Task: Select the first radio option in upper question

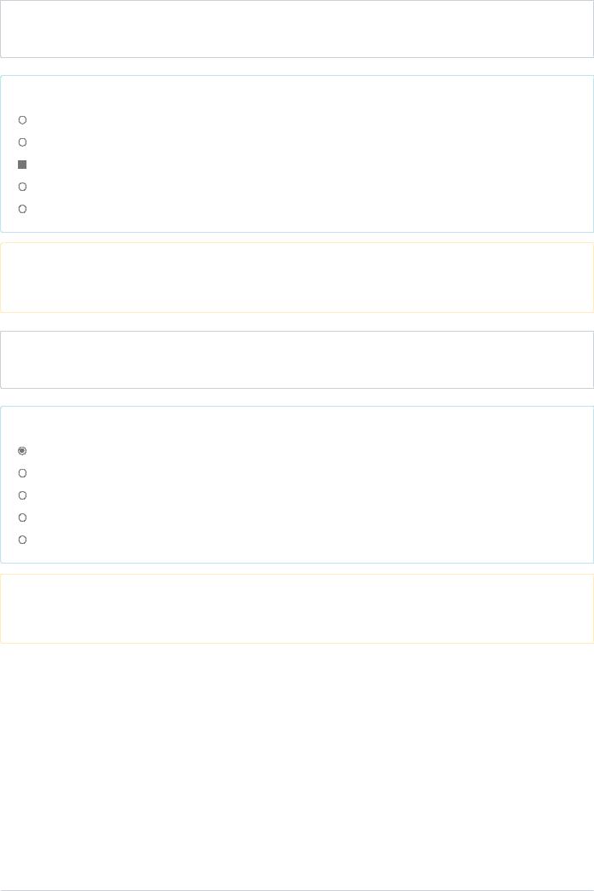Action: coord(22,120)
